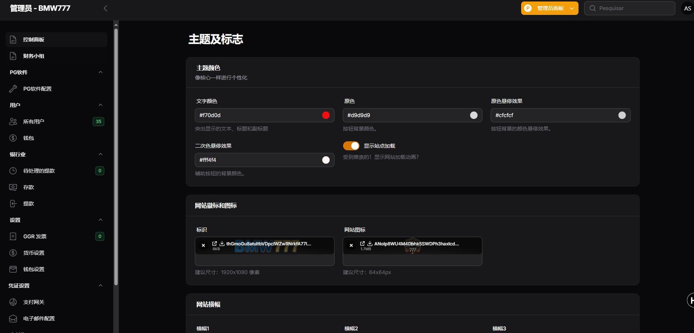Collapse the 银行业 sidebar section

100,154
